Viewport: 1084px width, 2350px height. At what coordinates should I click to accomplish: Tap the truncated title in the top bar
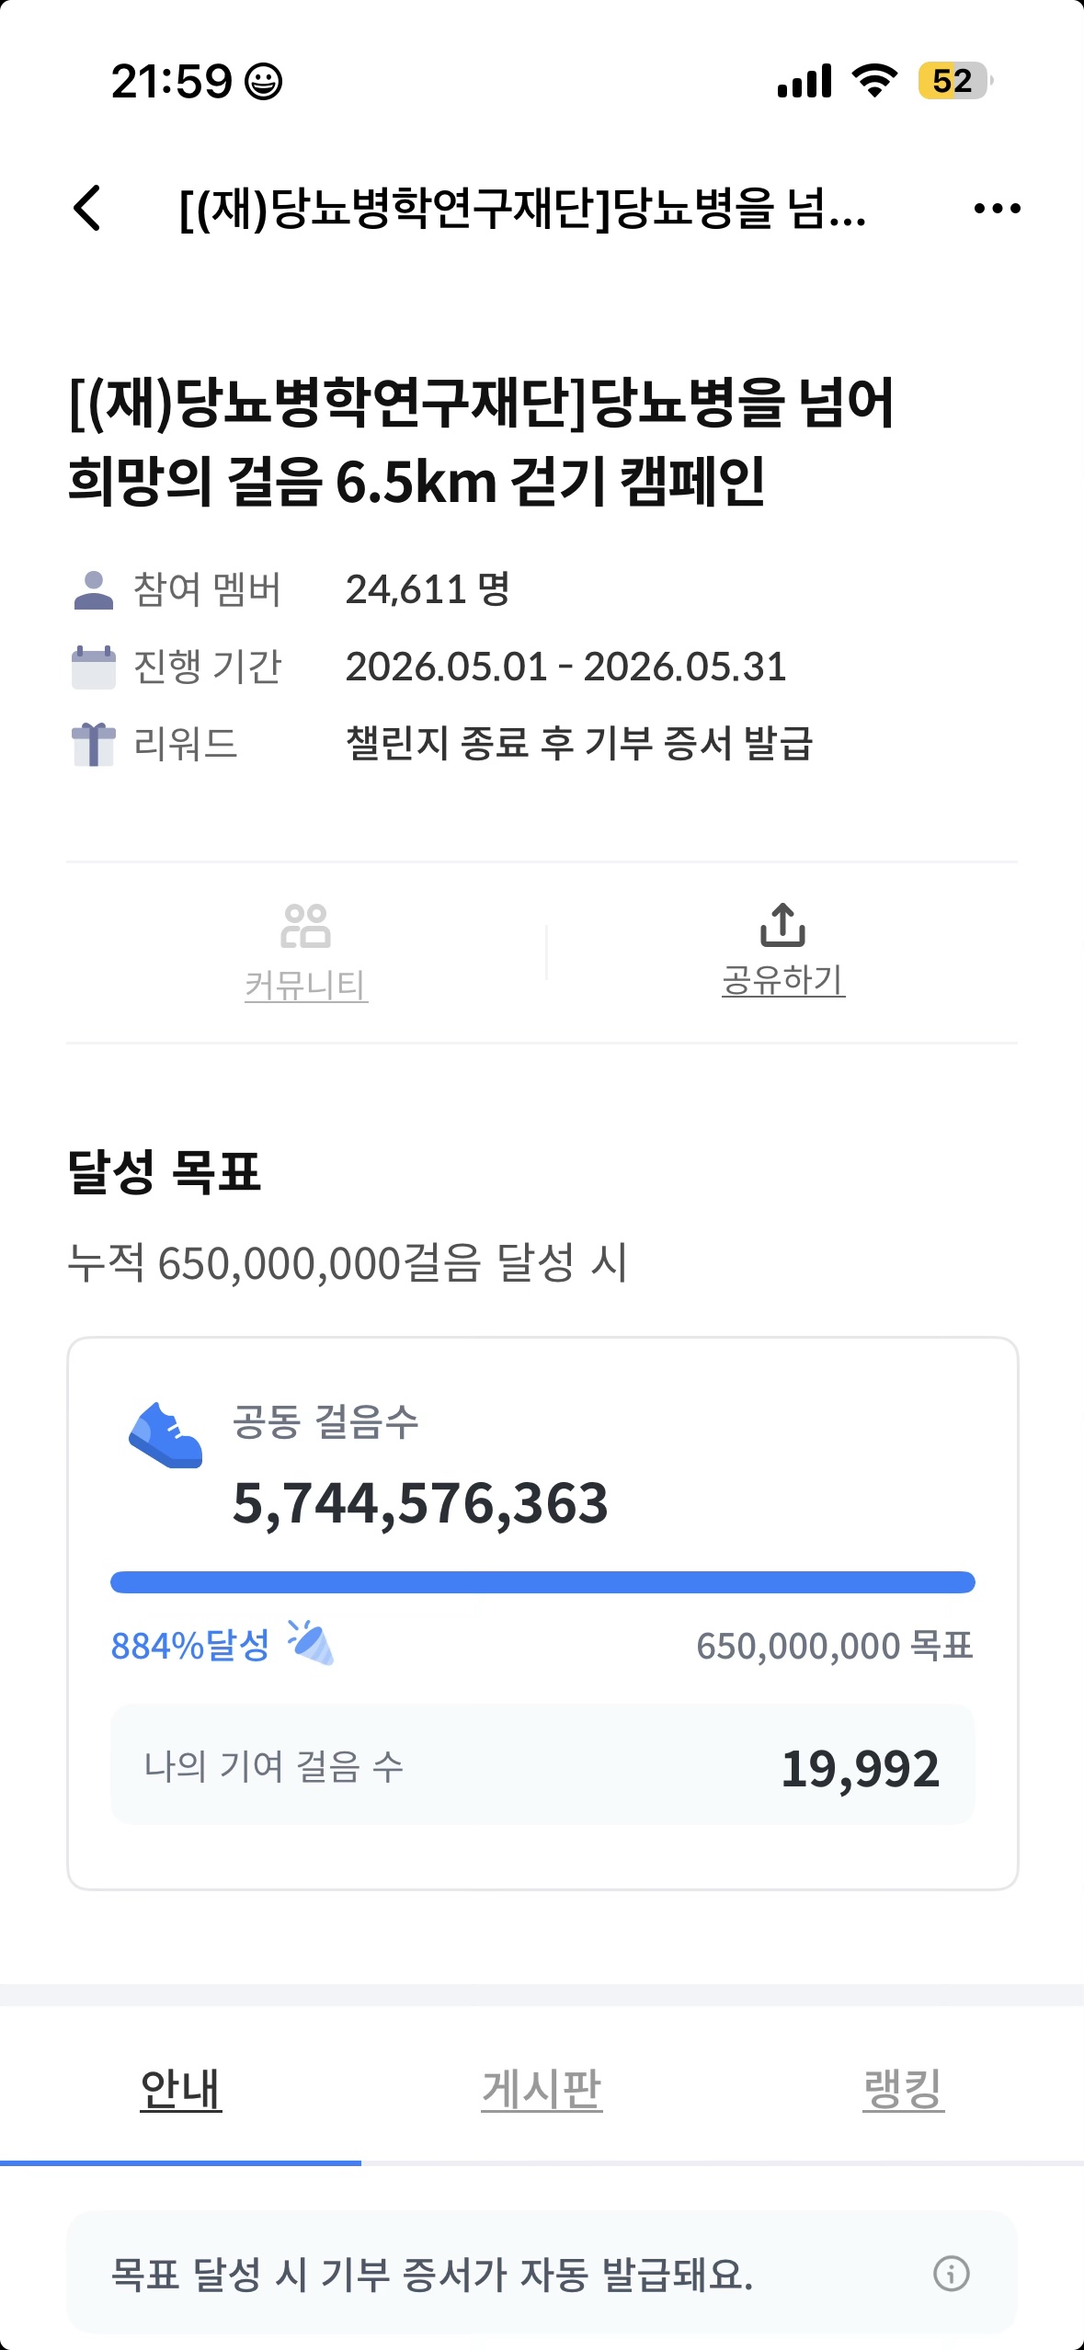[523, 209]
